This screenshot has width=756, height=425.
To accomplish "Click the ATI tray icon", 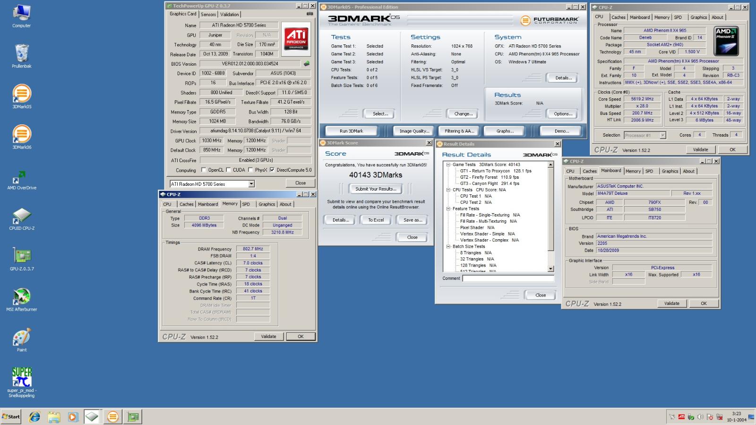I will 681,417.
